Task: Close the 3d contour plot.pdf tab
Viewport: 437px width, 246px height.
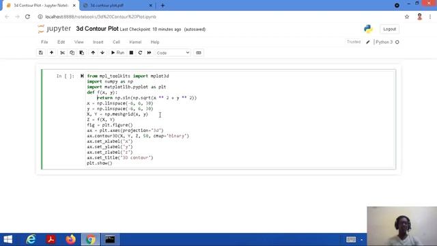Action: coord(150,5)
